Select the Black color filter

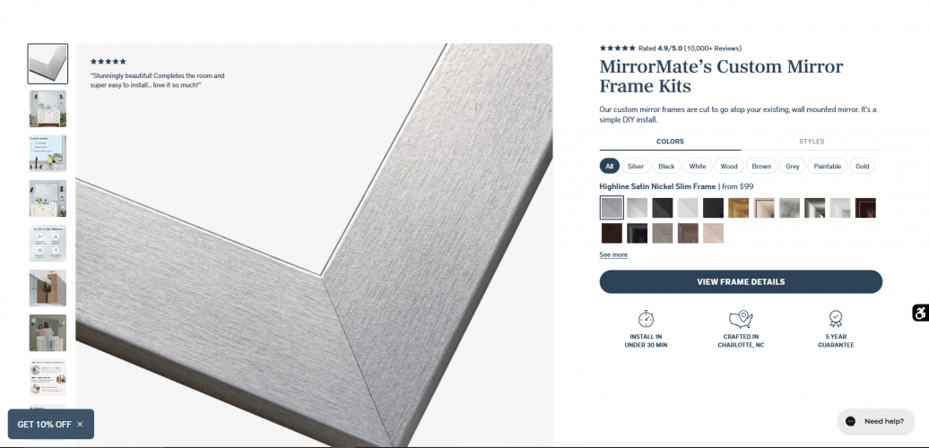pos(666,167)
